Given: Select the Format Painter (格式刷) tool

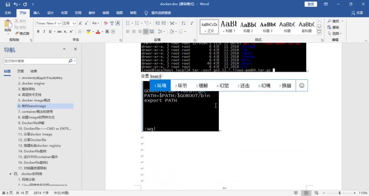Looking at the screenshot, I should tap(22, 33).
